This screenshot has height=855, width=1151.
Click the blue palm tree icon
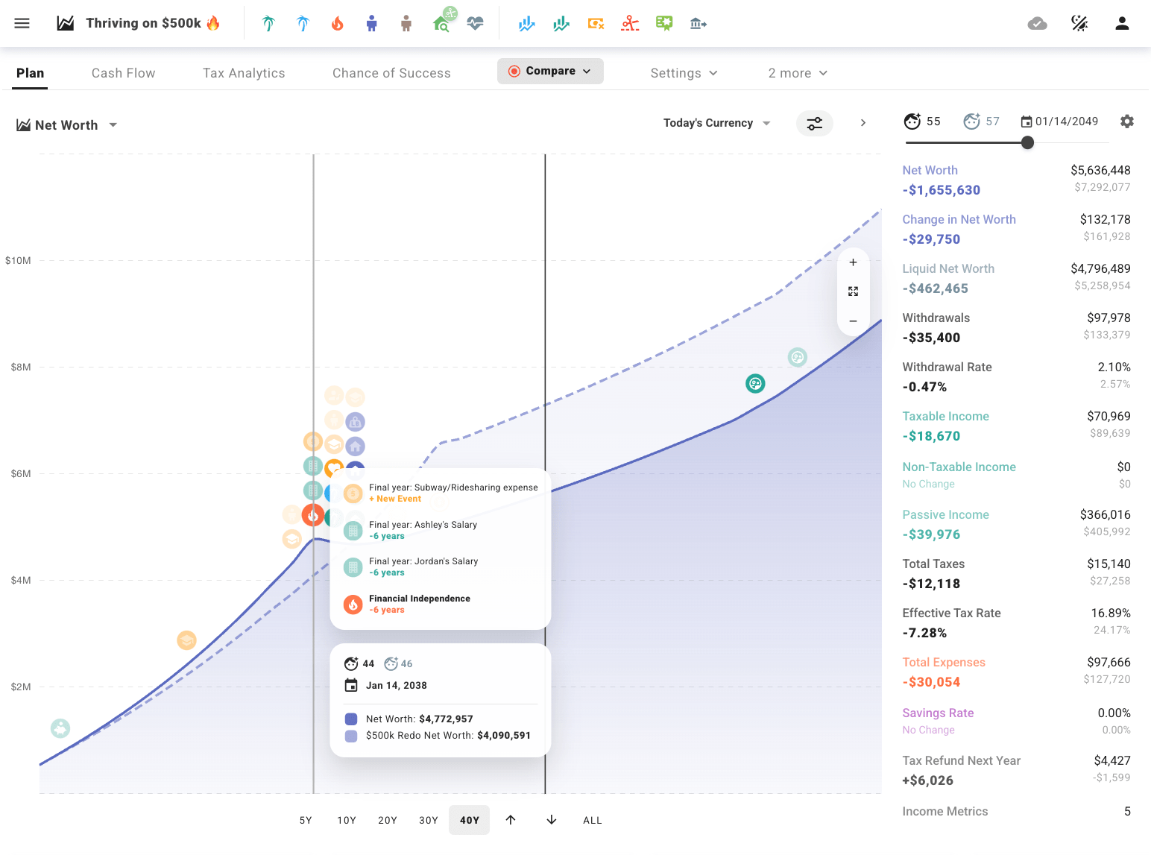pyautogui.click(x=303, y=23)
